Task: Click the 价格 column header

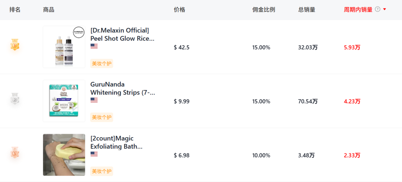Action: [179, 10]
